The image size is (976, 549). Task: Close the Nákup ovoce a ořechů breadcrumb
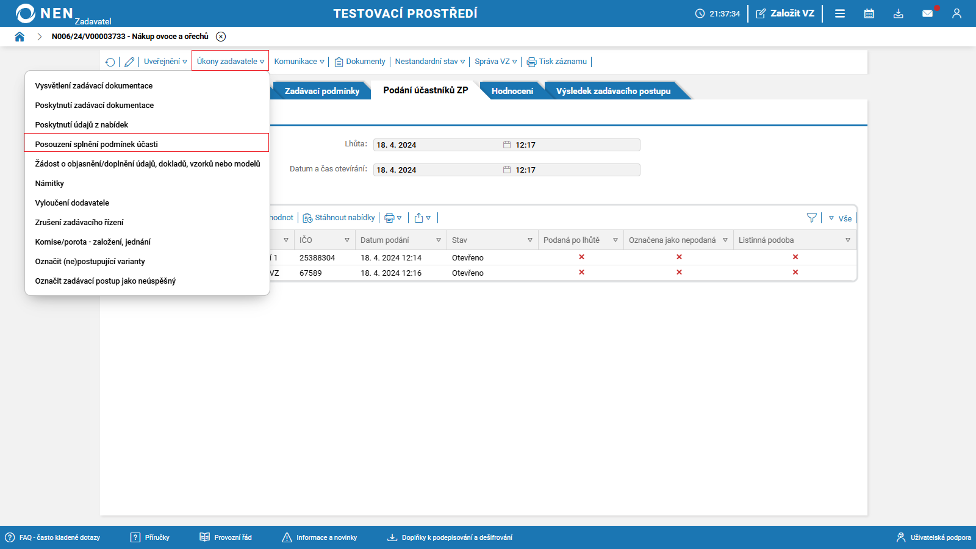tap(221, 37)
